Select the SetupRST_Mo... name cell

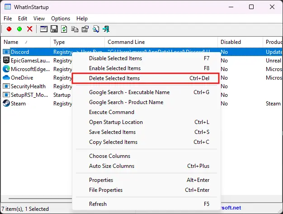pos(29,95)
